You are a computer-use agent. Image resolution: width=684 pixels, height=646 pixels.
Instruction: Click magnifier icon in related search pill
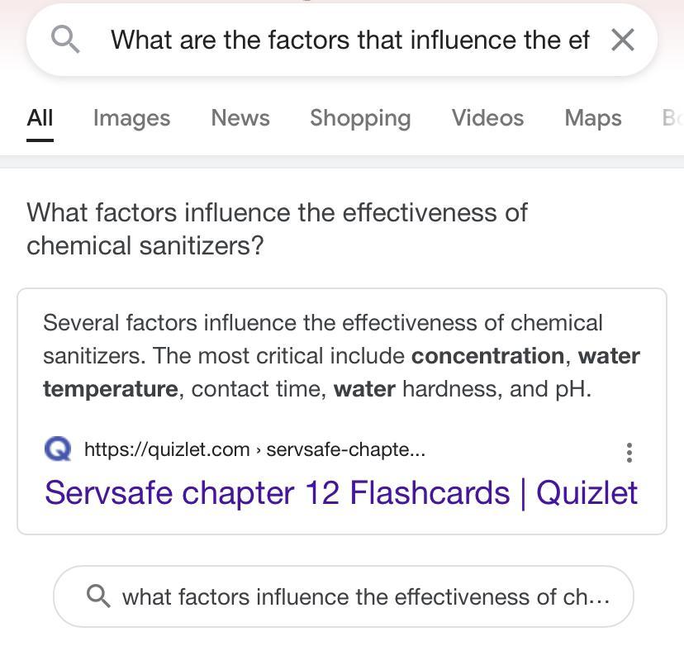click(98, 596)
